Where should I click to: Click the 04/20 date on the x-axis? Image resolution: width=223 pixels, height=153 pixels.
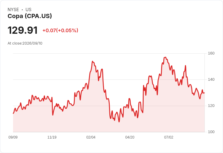tap(130, 137)
